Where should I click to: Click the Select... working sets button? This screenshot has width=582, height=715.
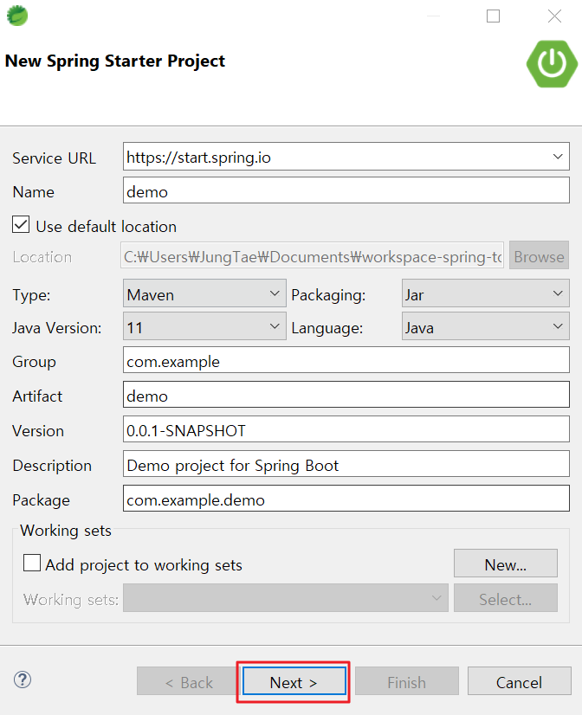coord(506,598)
